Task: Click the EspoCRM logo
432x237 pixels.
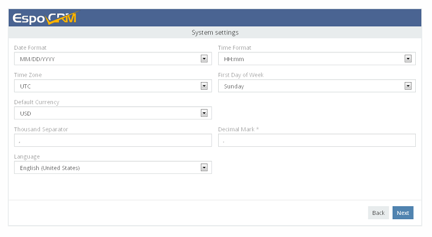Action: click(45, 18)
